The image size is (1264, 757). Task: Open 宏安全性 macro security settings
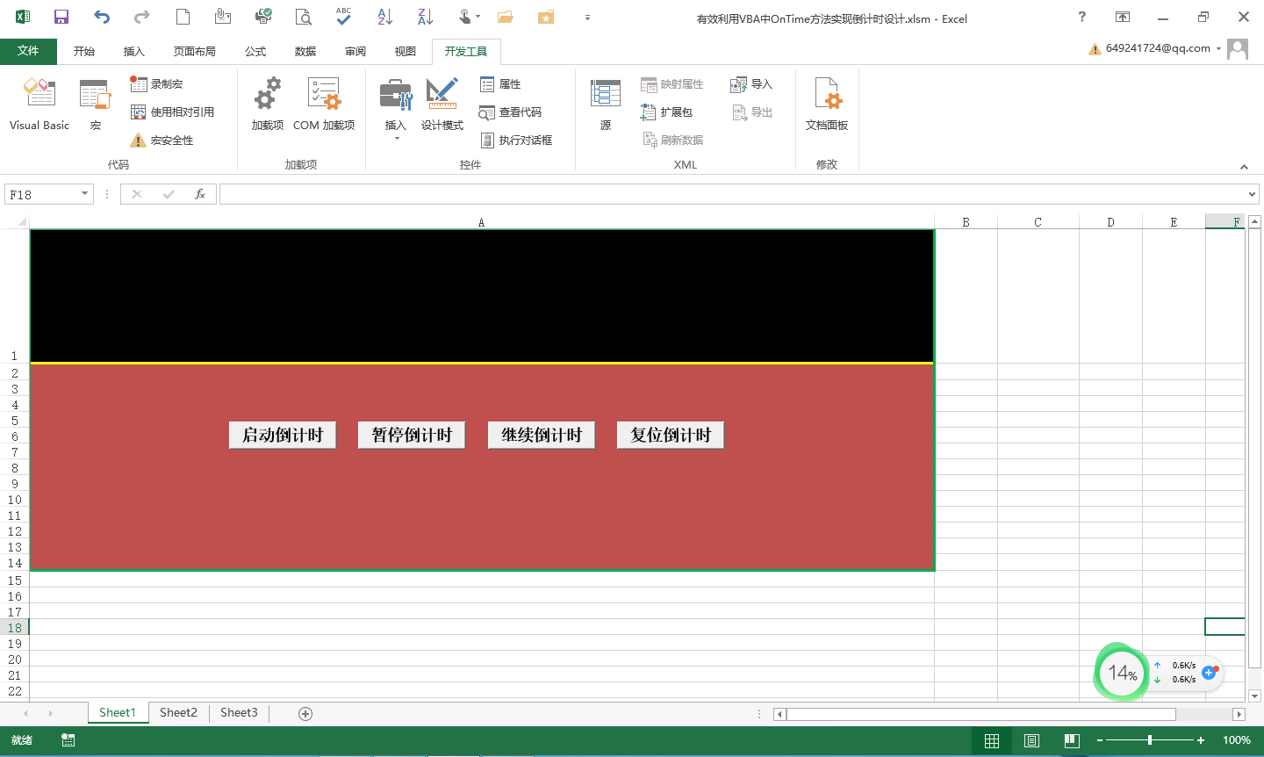(162, 141)
